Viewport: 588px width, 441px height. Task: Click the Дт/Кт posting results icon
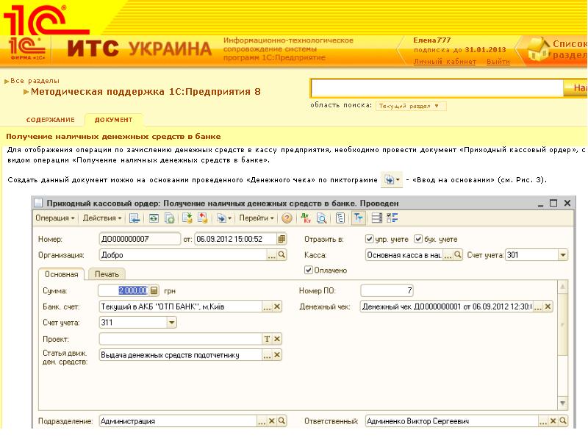(x=307, y=218)
